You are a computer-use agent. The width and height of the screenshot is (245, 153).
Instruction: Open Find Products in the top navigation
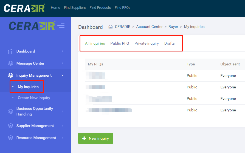point(100,7)
